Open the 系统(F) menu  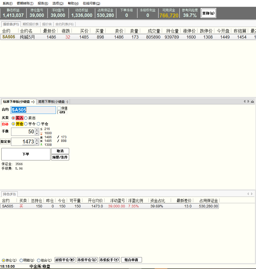8,3
